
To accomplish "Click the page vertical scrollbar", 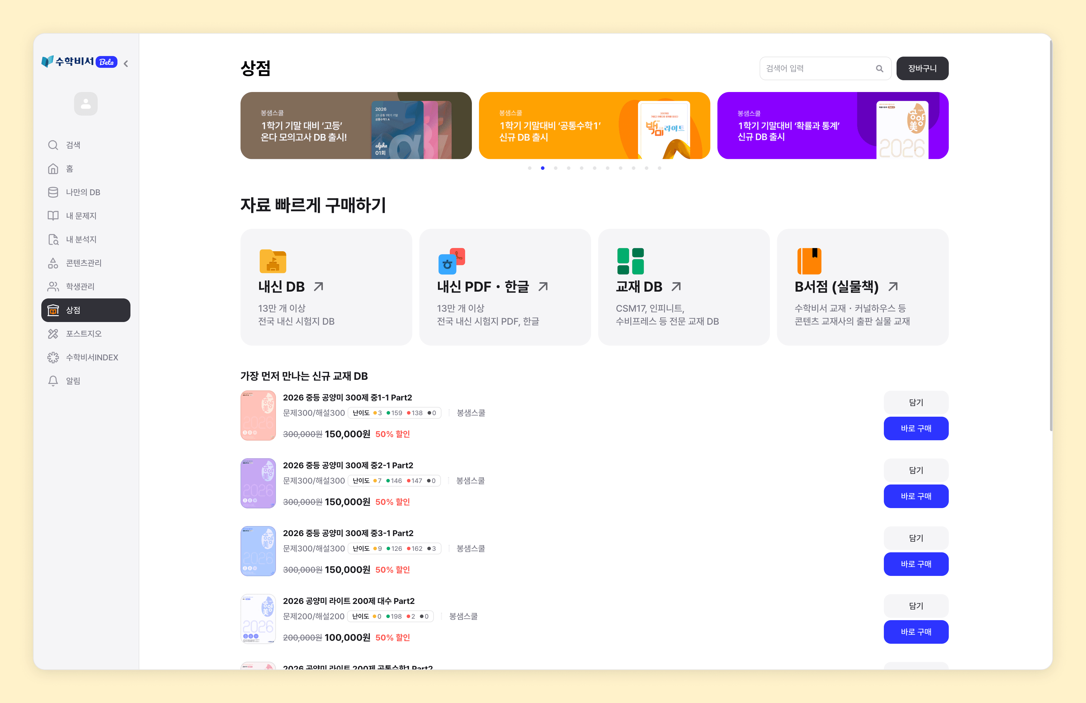I will [x=1051, y=235].
